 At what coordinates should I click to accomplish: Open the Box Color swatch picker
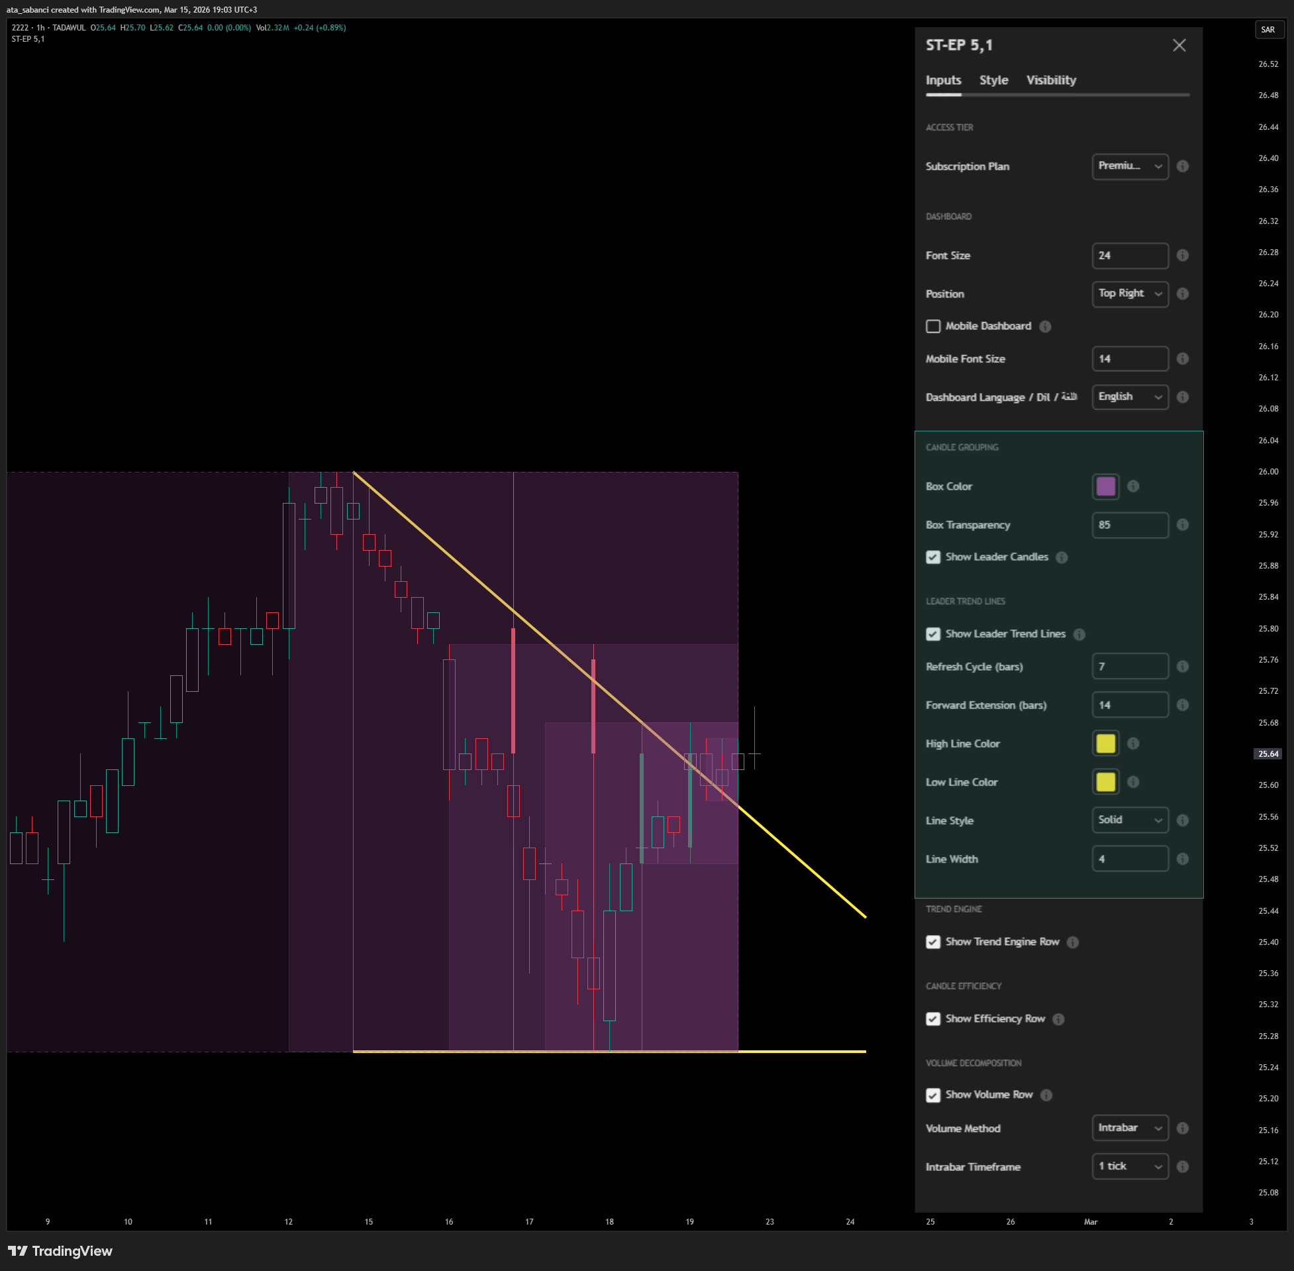click(1105, 486)
